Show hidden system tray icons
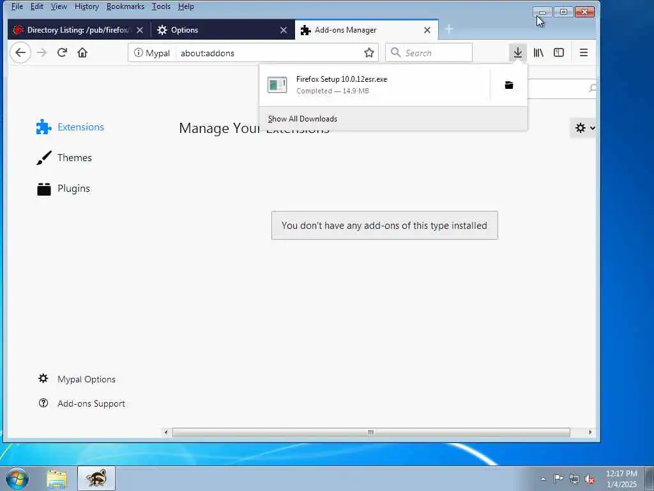654x491 pixels. tap(543, 479)
